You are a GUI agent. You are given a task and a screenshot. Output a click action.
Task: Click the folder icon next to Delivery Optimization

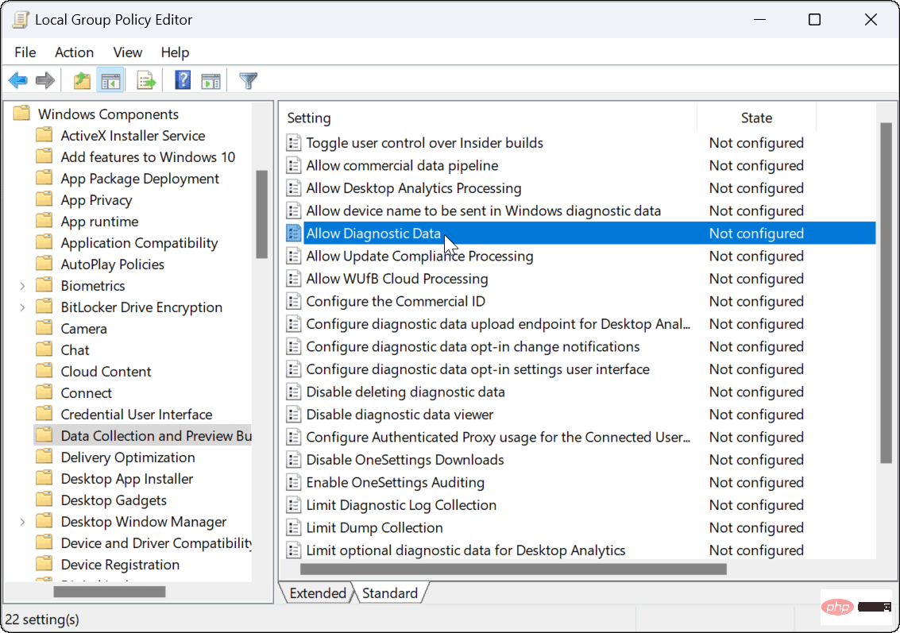[44, 457]
